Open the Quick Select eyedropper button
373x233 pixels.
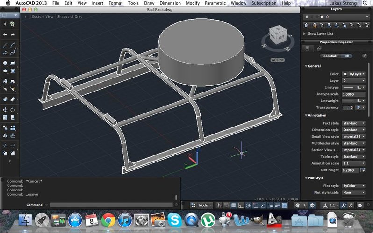coord(364,56)
